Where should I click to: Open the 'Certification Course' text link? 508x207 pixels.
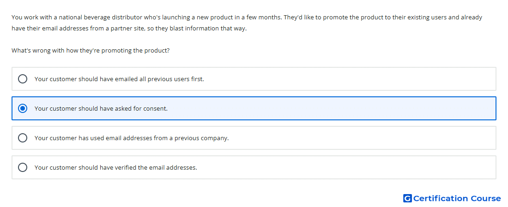tap(457, 198)
